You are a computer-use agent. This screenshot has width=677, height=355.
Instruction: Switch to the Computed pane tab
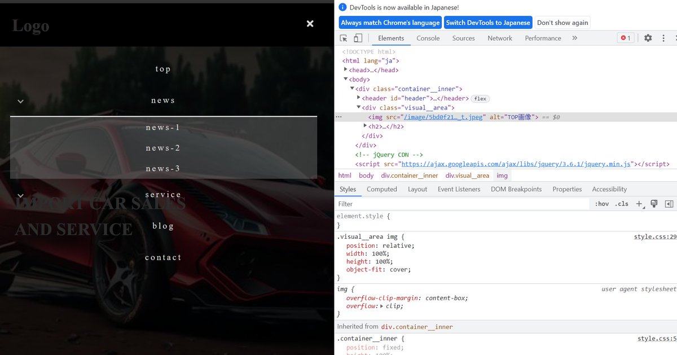click(382, 189)
